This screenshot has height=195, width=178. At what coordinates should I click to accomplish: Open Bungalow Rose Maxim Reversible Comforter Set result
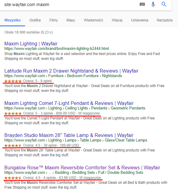[82, 167]
